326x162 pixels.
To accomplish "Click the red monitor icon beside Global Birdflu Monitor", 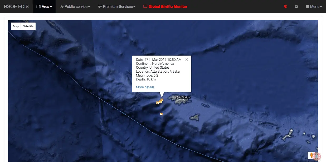I will (x=145, y=7).
